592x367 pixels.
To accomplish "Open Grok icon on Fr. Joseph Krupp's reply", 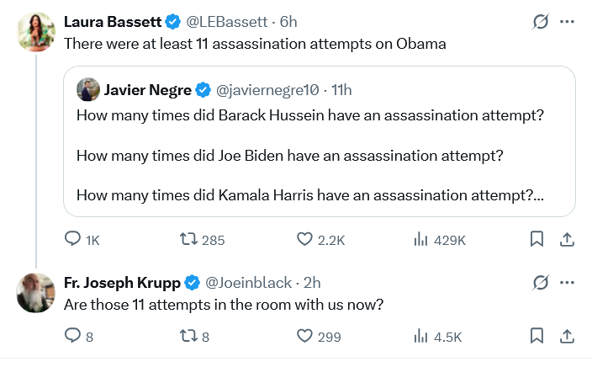I will (541, 282).
